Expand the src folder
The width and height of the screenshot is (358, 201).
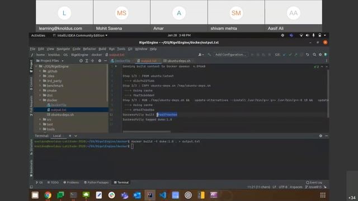pyautogui.click(x=40, y=119)
